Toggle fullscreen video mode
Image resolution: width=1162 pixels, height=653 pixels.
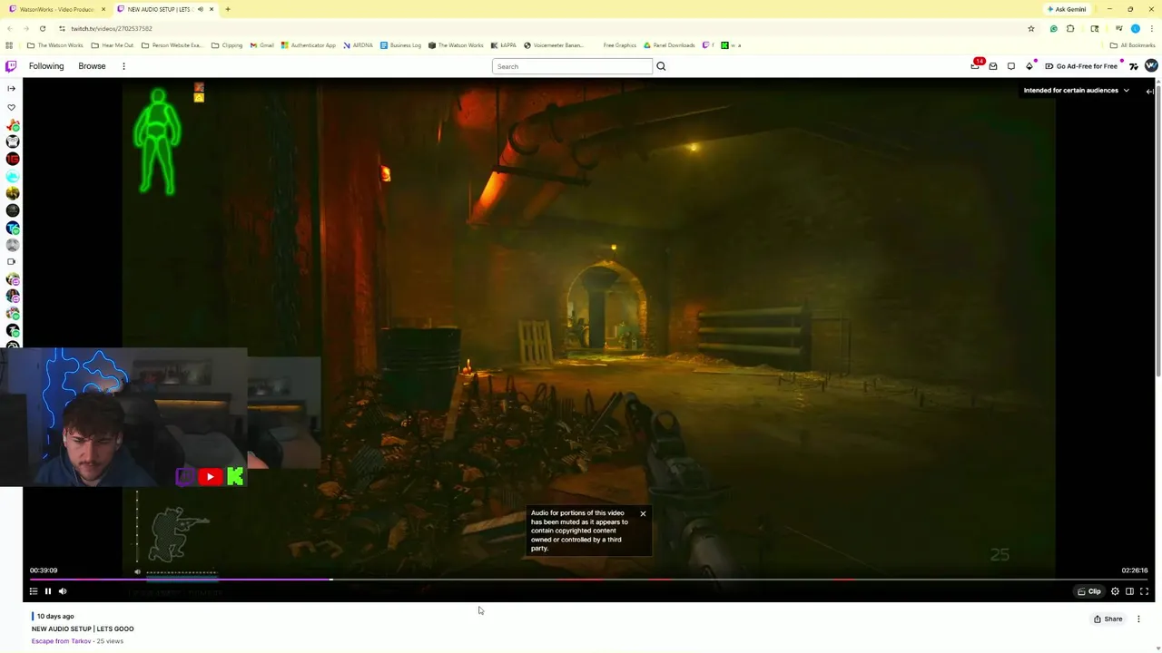click(x=1144, y=591)
